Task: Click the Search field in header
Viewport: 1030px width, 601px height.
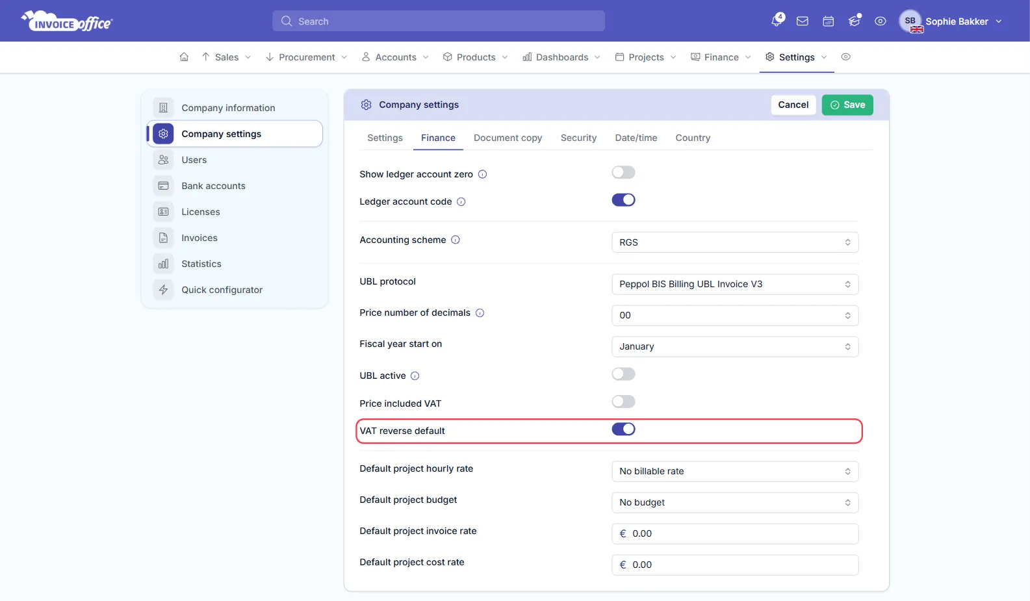Action: 439,21
